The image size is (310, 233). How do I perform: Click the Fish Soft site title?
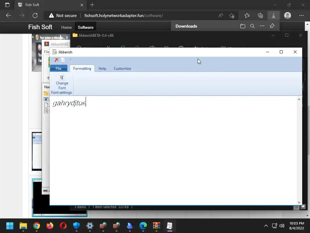(x=40, y=27)
